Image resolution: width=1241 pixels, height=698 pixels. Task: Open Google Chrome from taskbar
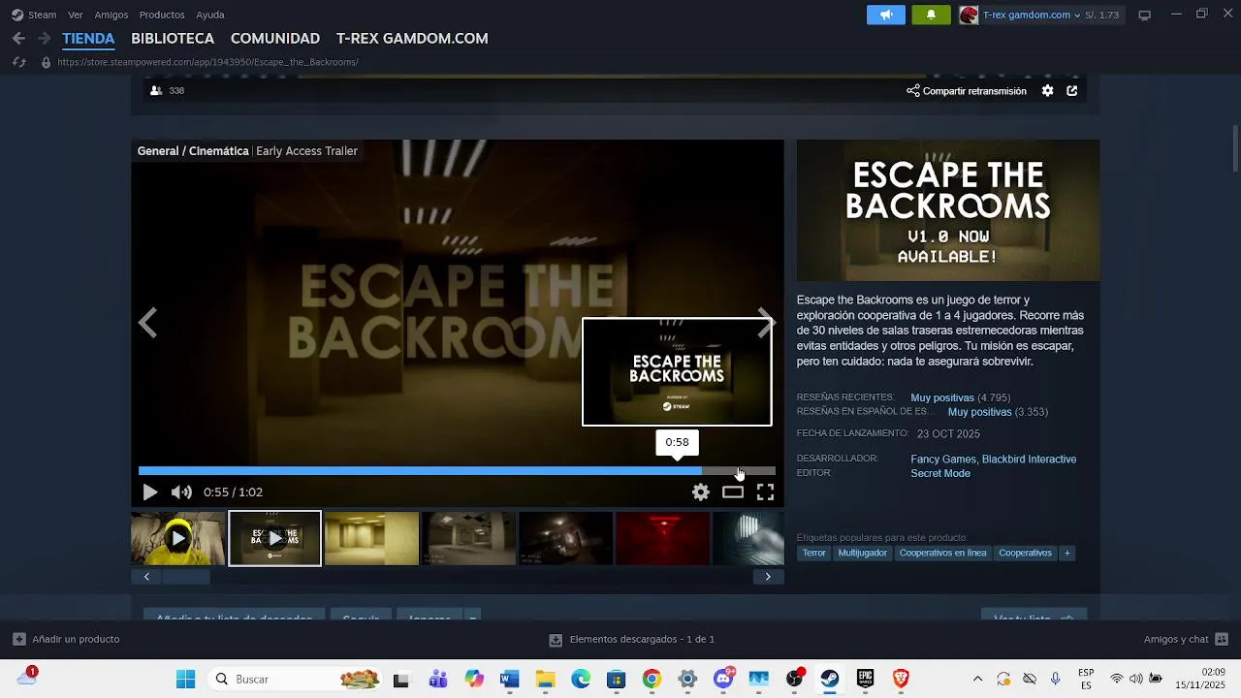(652, 680)
